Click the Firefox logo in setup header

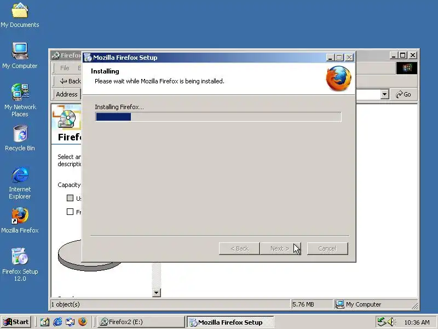339,78
